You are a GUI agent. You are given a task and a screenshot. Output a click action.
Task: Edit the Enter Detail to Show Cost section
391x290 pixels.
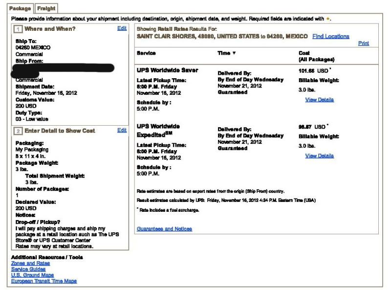[x=122, y=130]
